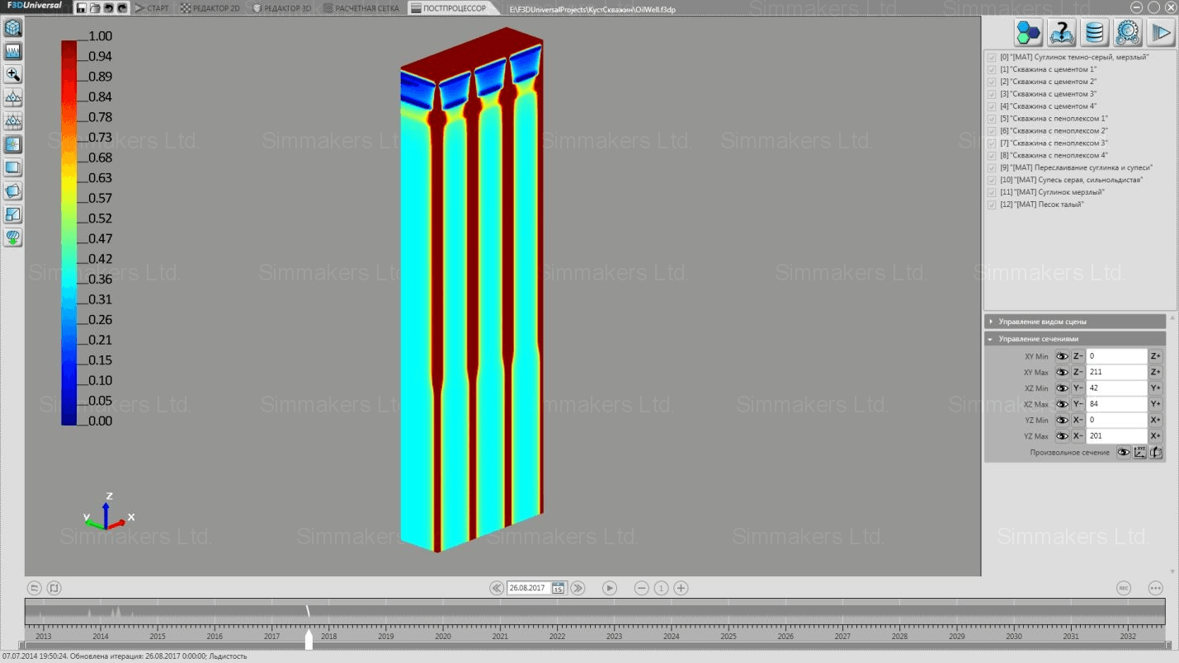Screen dimensions: 1179x663
Task: Click the white timeline position marker
Action: click(x=309, y=641)
